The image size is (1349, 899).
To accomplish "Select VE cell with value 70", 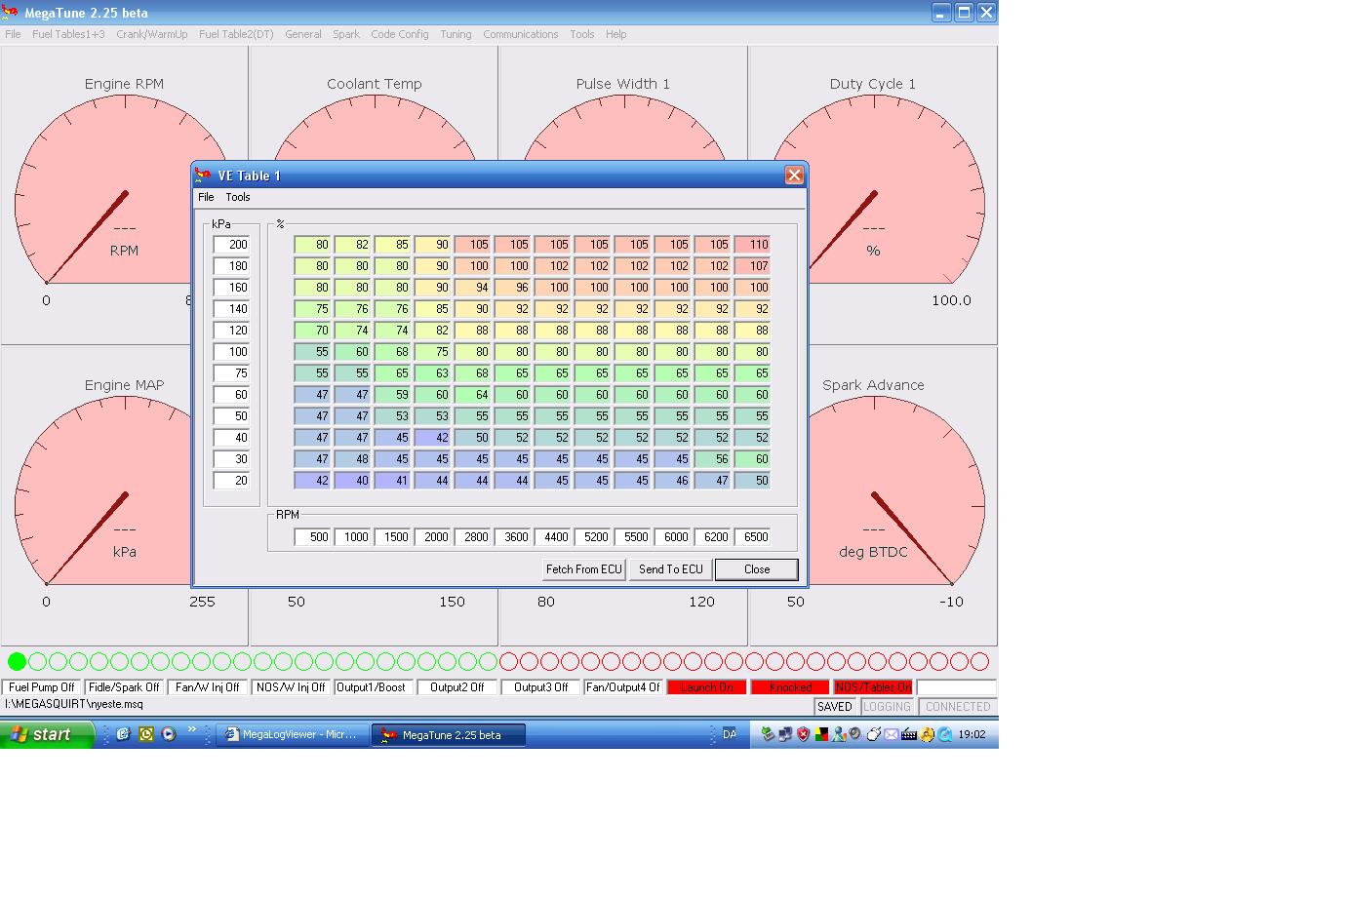I will click(312, 330).
